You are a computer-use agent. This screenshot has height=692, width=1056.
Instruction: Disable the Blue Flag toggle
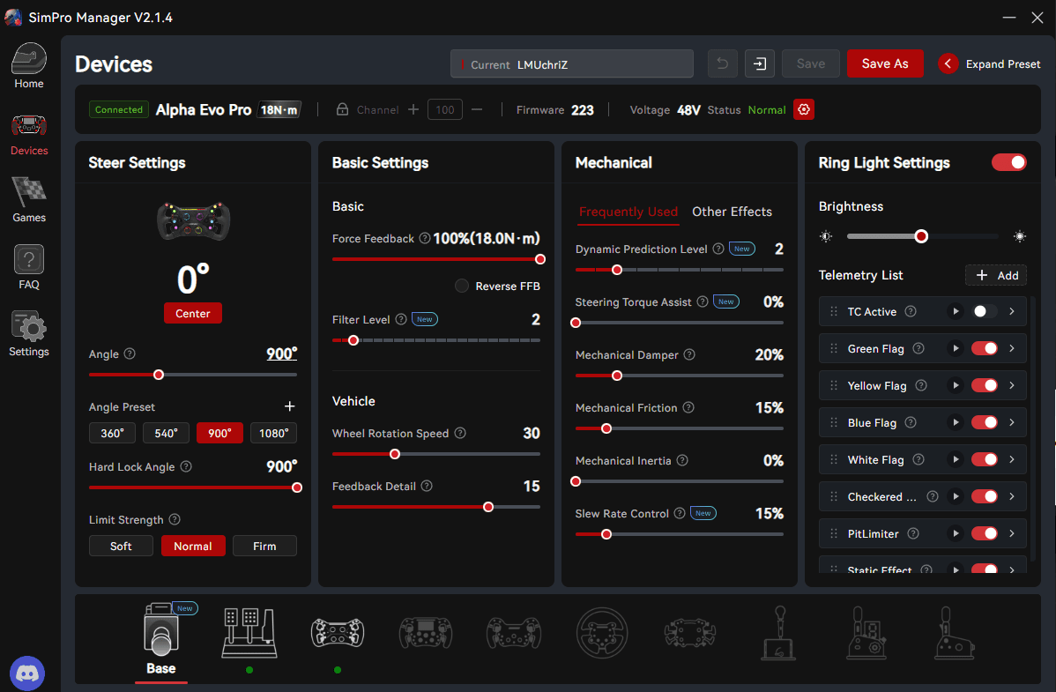pyautogui.click(x=984, y=422)
